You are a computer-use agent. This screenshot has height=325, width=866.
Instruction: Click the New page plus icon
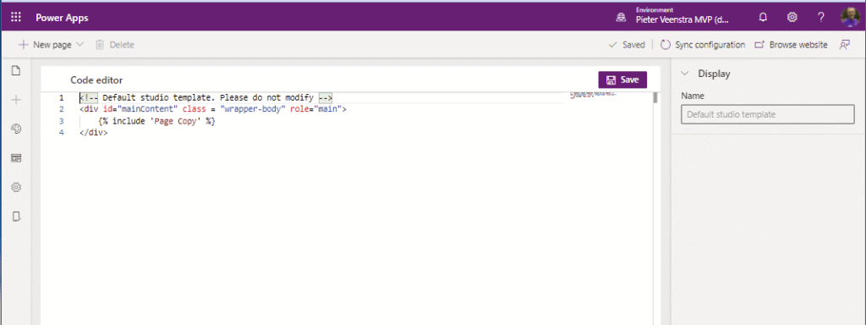pyautogui.click(x=23, y=45)
